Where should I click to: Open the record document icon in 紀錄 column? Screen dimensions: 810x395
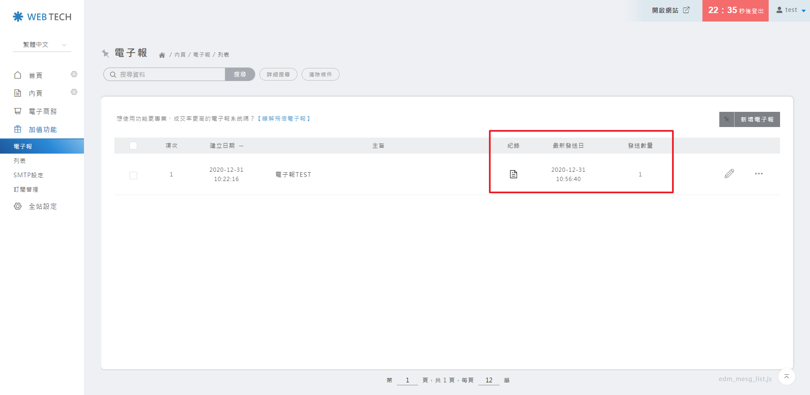pos(513,174)
